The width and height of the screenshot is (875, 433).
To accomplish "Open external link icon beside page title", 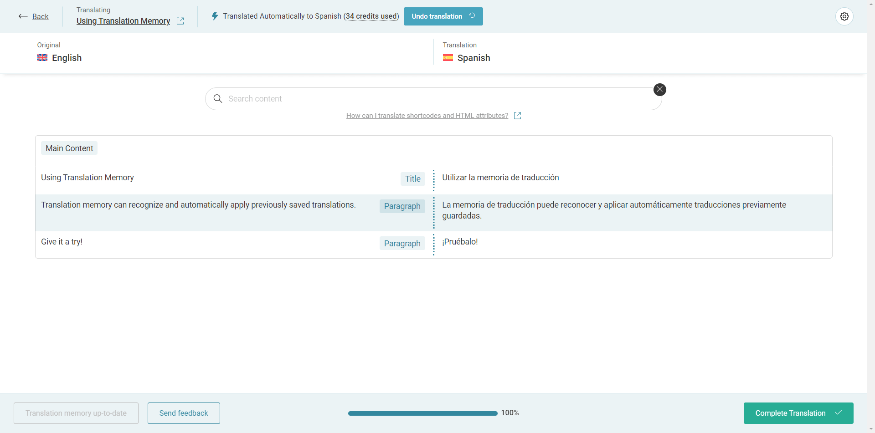I will [x=180, y=21].
